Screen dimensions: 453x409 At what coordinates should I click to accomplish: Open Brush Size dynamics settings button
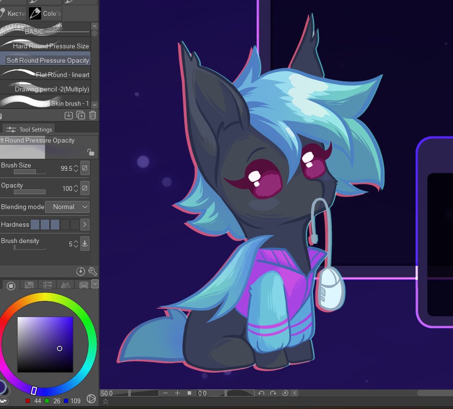[85, 168]
